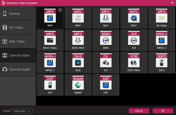The width and height of the screenshot is (176, 115).
Task: Choose the WebM format tile
Action: point(78,85)
